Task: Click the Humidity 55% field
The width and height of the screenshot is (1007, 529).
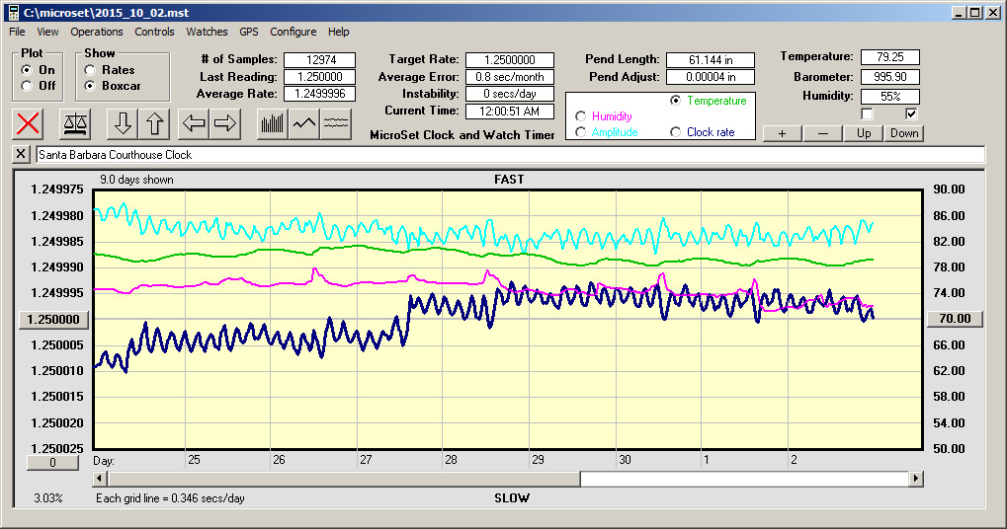Action: click(x=890, y=97)
